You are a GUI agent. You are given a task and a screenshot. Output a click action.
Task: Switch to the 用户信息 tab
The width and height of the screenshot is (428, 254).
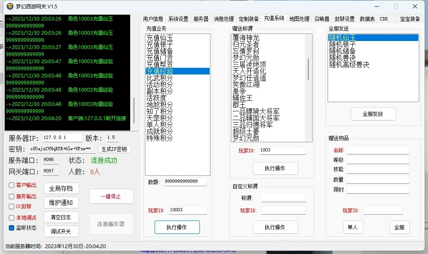point(153,19)
